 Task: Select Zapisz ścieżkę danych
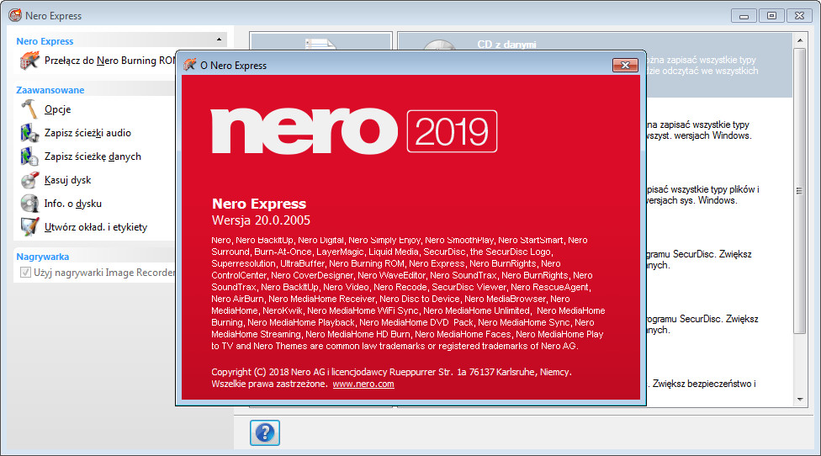tap(93, 156)
